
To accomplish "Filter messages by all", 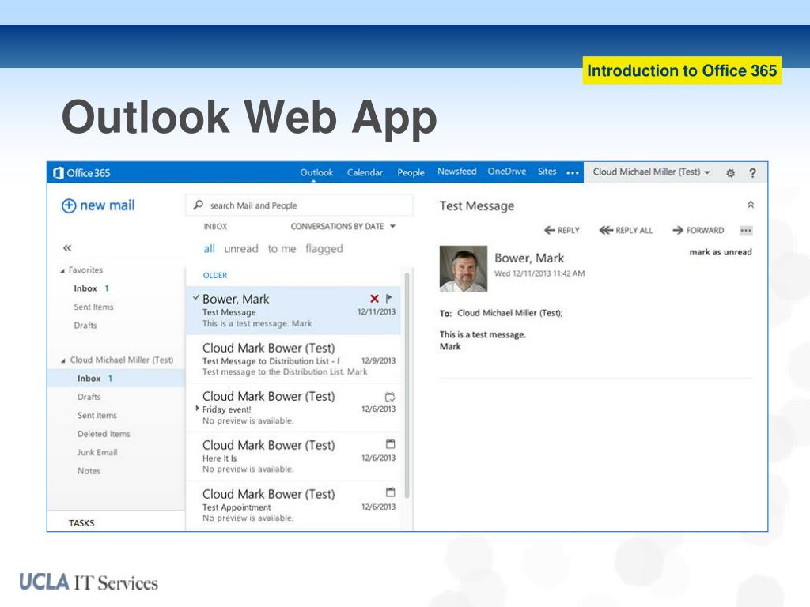I will (209, 249).
